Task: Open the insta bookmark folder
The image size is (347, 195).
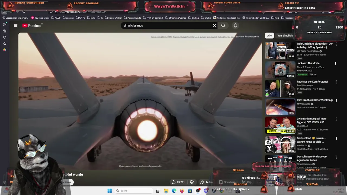Action: coord(91,18)
